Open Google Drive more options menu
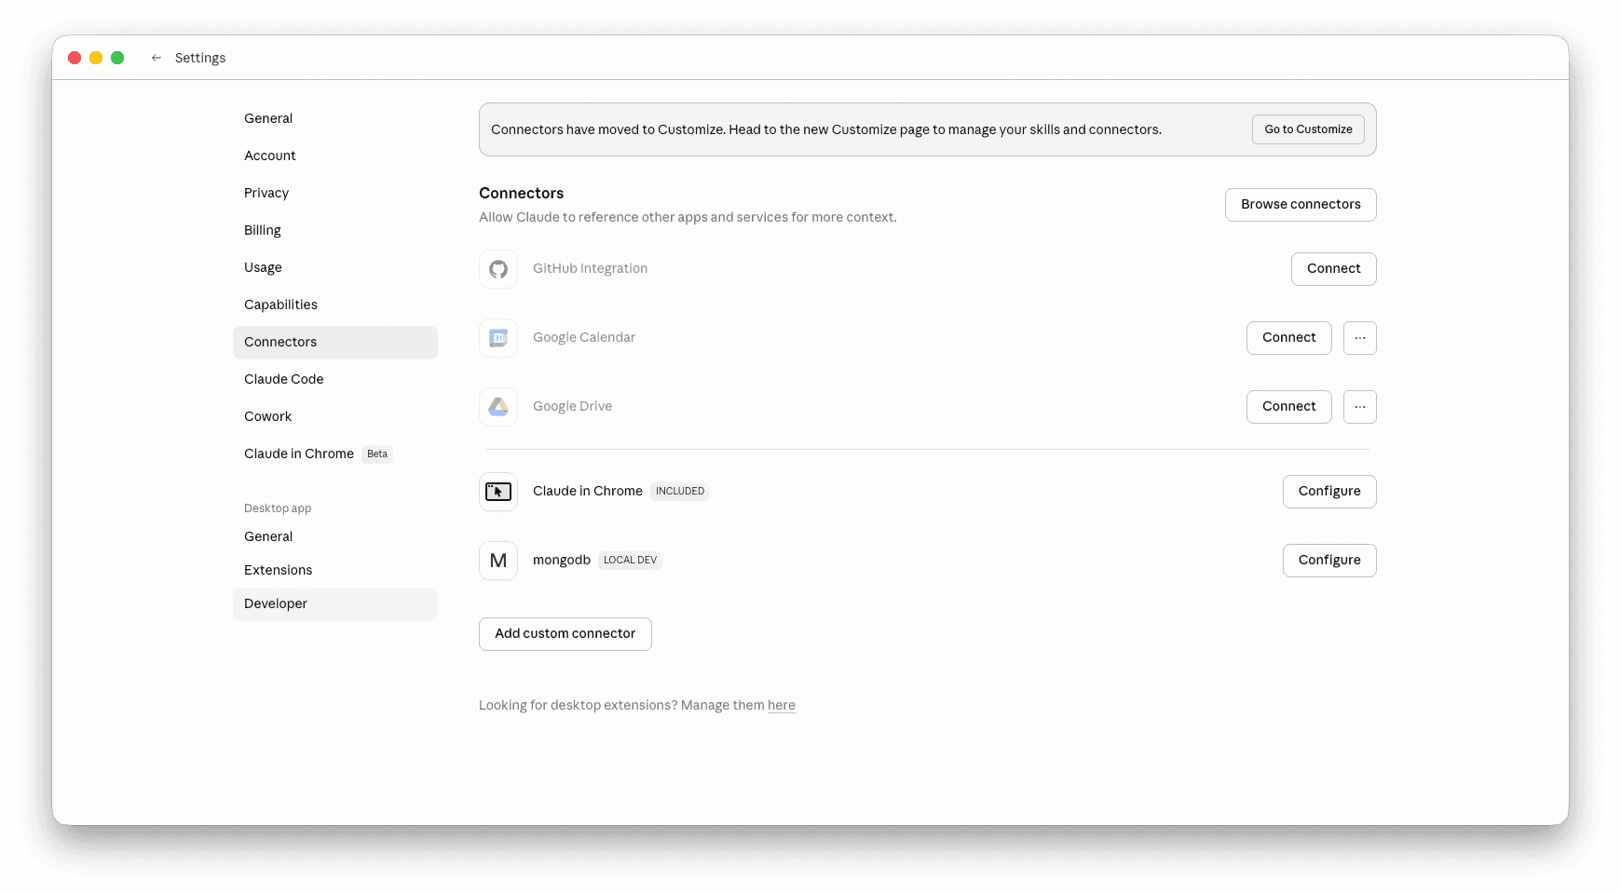This screenshot has height=894, width=1621. coord(1359,407)
